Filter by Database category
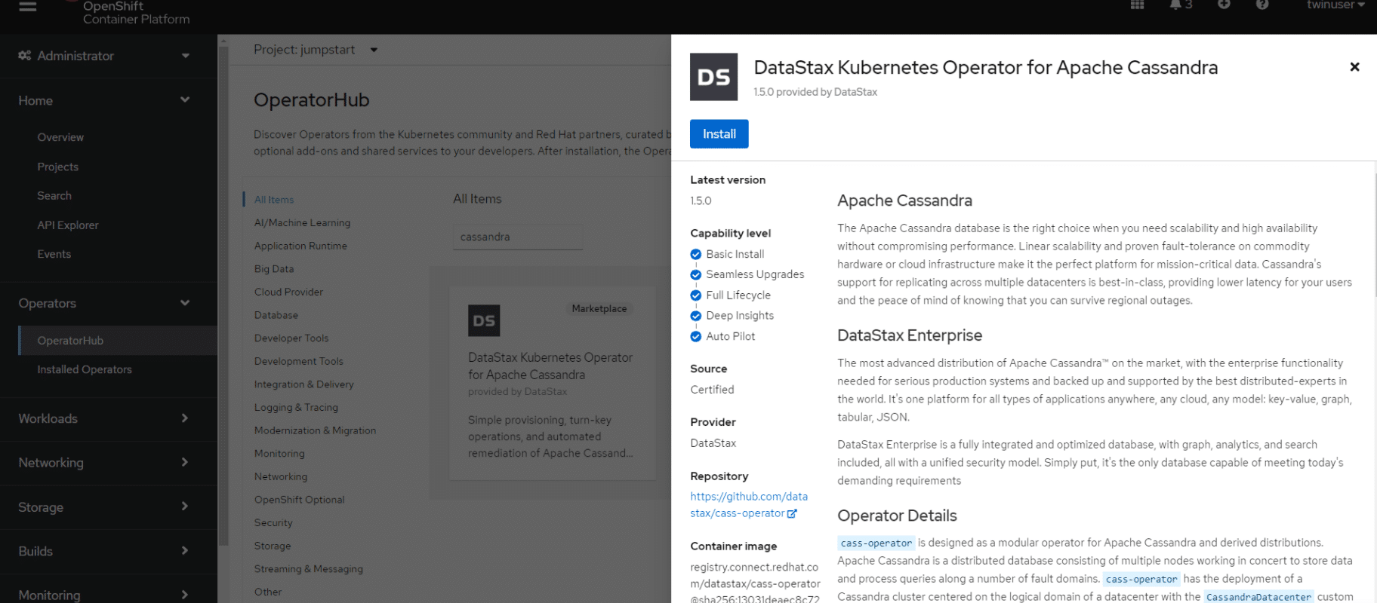 click(x=276, y=315)
